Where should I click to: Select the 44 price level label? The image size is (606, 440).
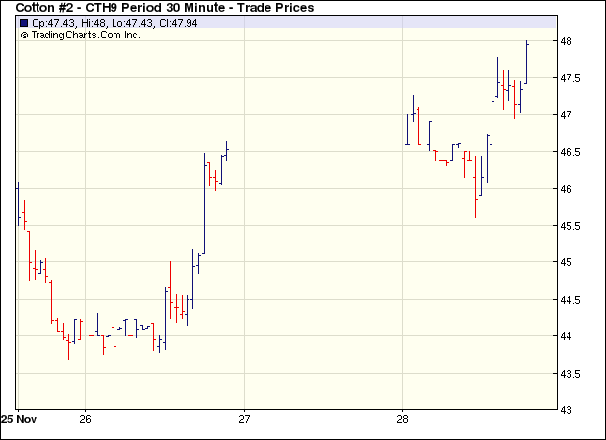click(567, 336)
